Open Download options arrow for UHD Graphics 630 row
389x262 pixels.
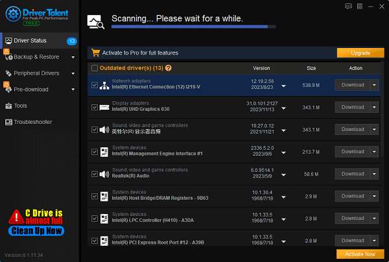click(374, 107)
